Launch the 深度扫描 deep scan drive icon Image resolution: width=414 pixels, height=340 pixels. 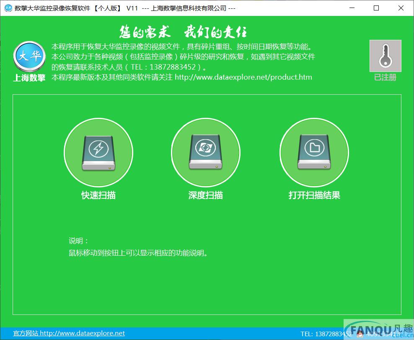pyautogui.click(x=206, y=153)
